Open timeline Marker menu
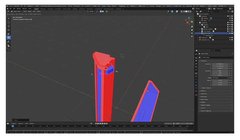240x140 pixels. [x=32, y=123]
